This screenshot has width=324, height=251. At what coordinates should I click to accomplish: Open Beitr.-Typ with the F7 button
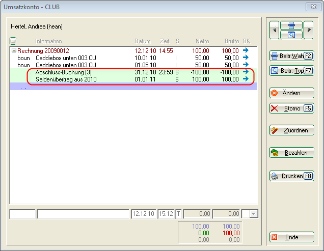pyautogui.click(x=291, y=71)
